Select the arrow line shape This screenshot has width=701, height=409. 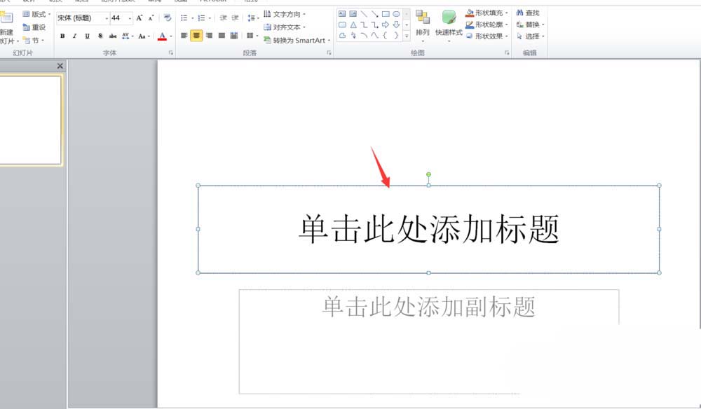pos(374,14)
